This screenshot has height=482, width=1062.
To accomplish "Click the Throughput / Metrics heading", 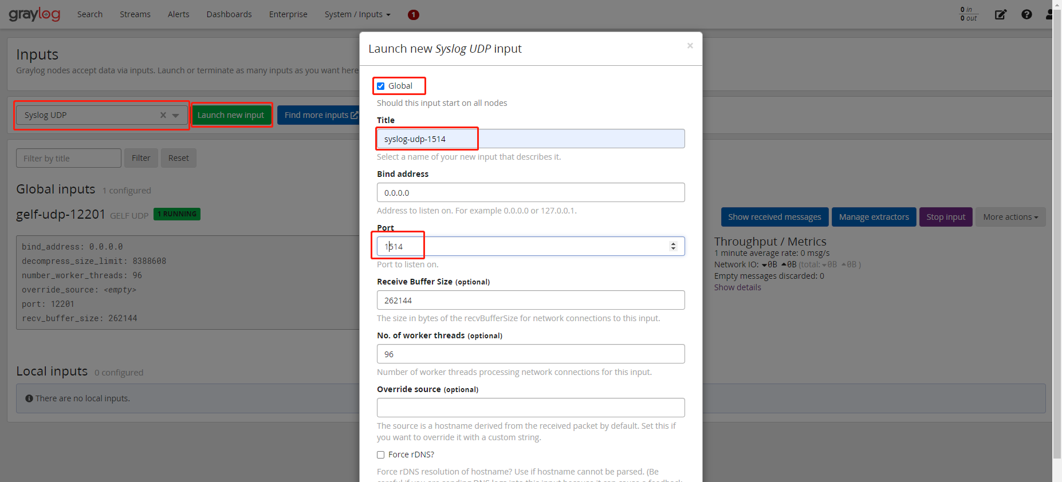I will pyautogui.click(x=770, y=242).
